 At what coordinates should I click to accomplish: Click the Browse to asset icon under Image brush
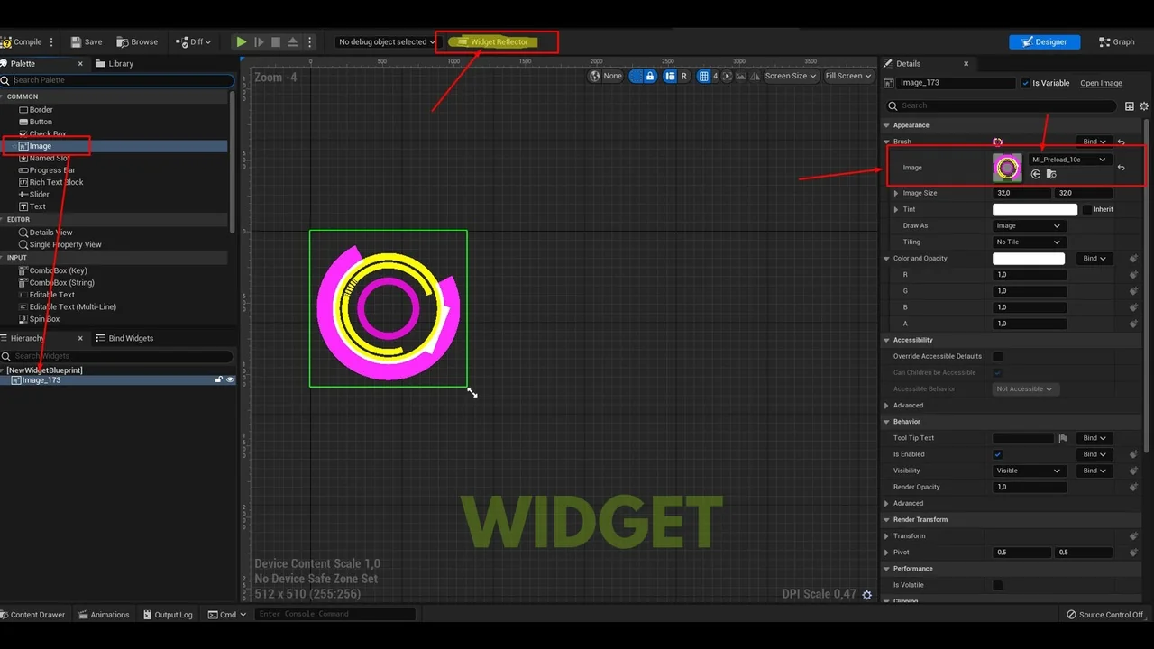(1051, 173)
